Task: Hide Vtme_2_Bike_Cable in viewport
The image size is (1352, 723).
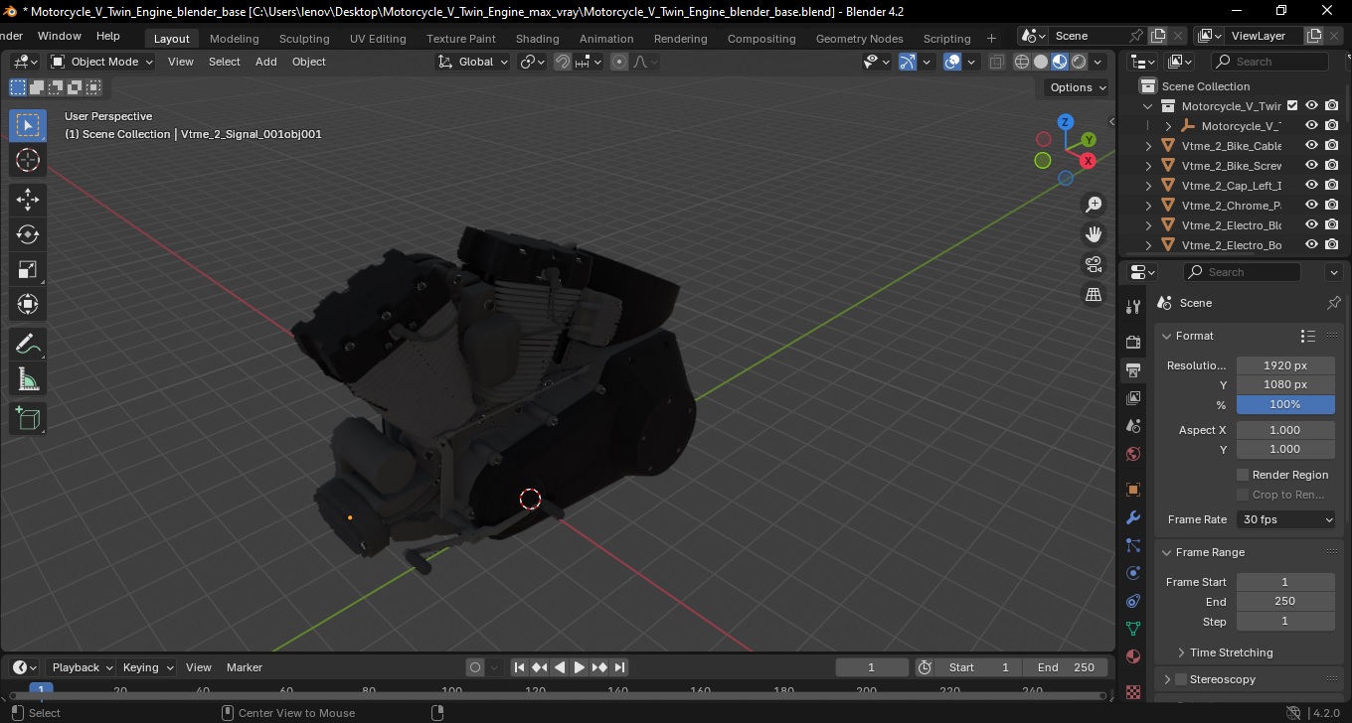Action: pyautogui.click(x=1311, y=146)
